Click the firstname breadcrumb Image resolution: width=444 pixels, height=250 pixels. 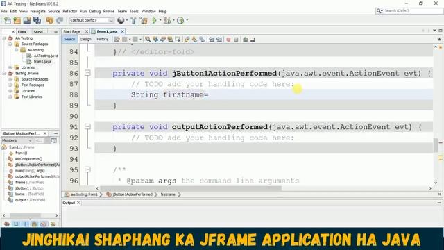168,194
